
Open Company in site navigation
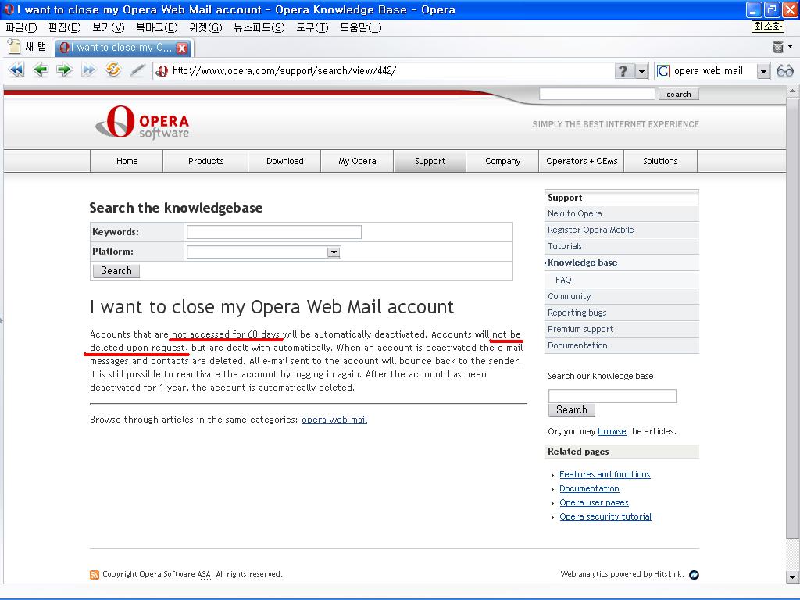(502, 161)
